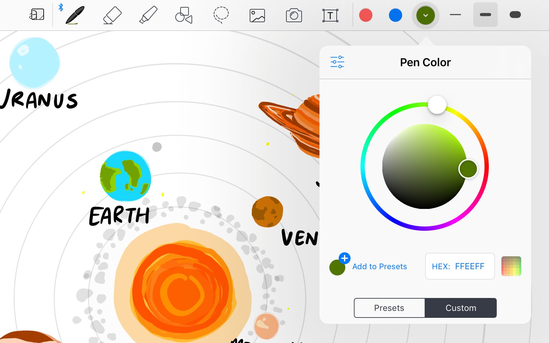The height and width of the screenshot is (343, 549).
Task: Choose the red pen color
Action: [366, 15]
